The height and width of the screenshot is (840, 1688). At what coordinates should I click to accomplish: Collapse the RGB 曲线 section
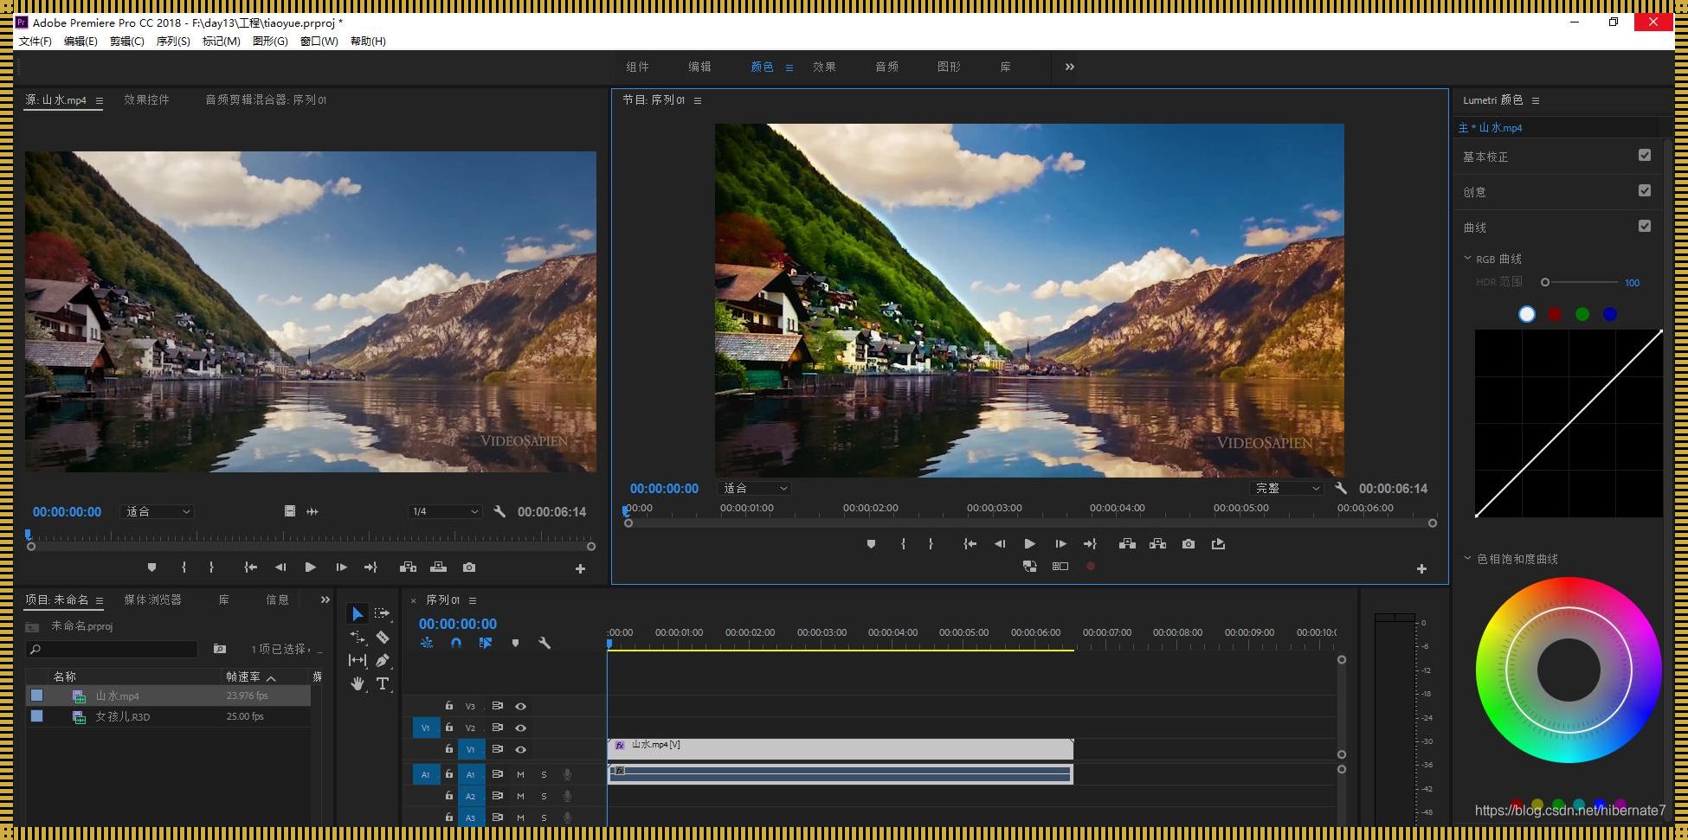[1468, 258]
